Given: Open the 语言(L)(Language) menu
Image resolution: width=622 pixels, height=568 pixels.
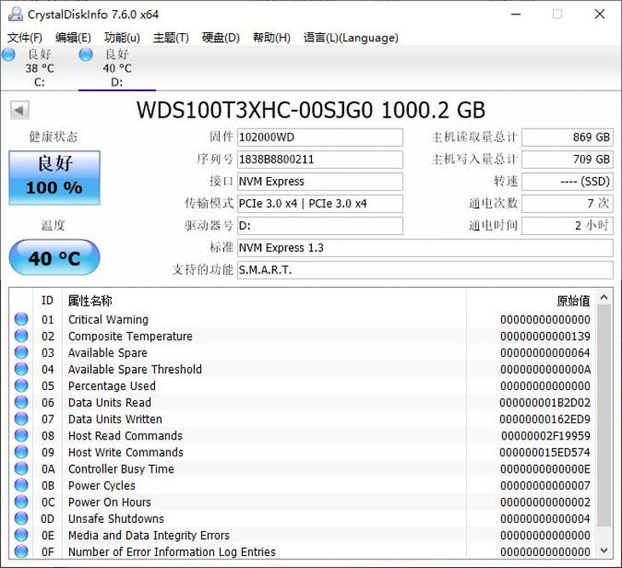Looking at the screenshot, I should click(x=351, y=37).
